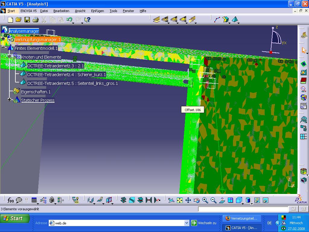Open the formula f(x) tool
Screen dimensions: 309x232
11,200
